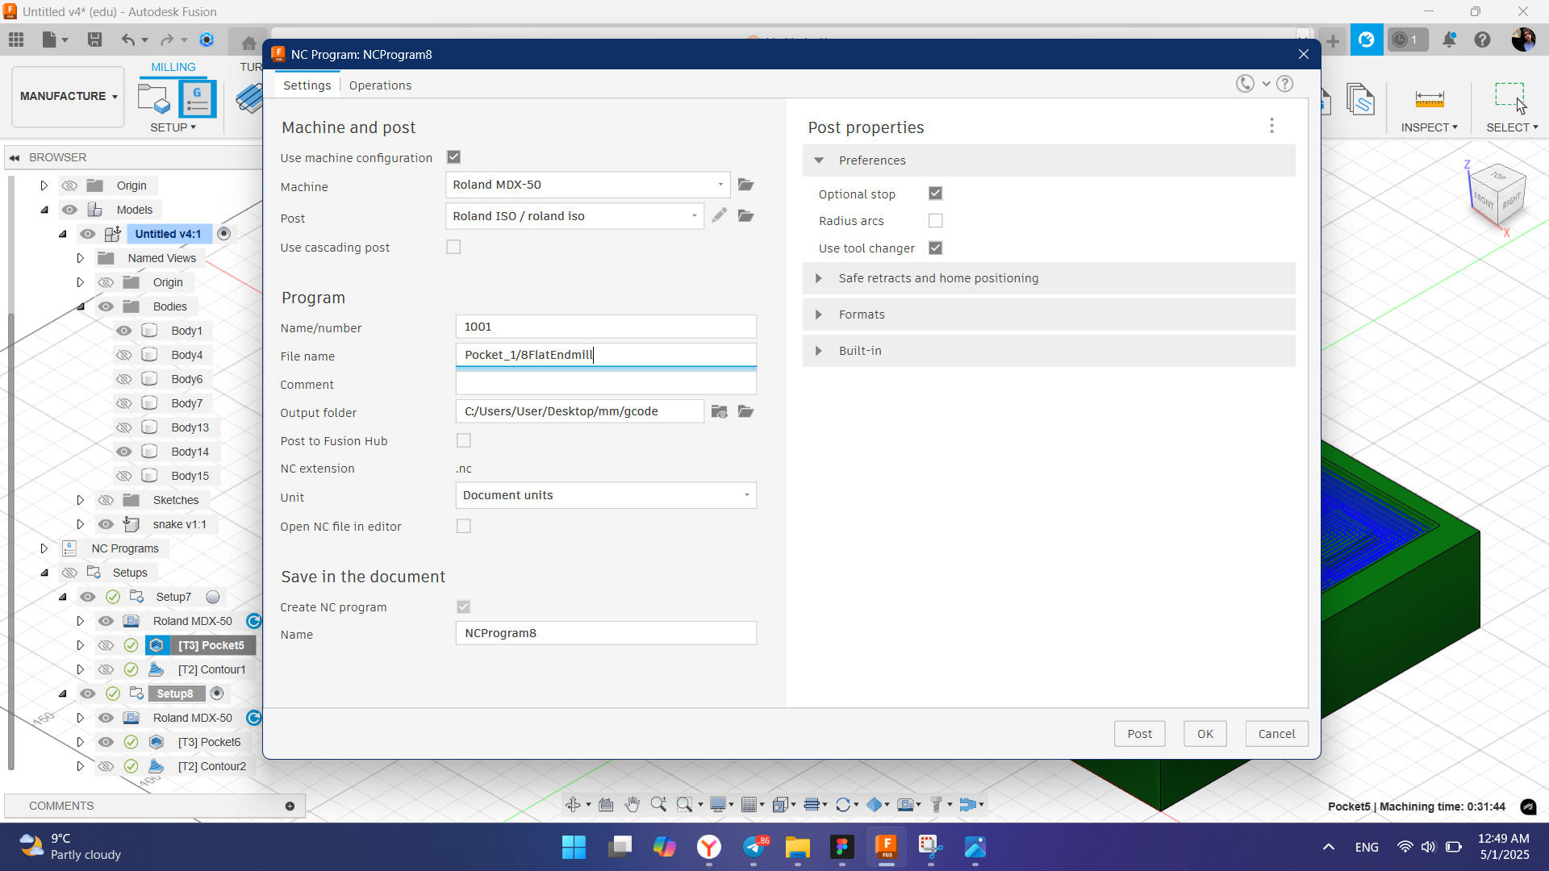This screenshot has width=1549, height=871.
Task: Select the Settings tab
Action: click(x=307, y=85)
